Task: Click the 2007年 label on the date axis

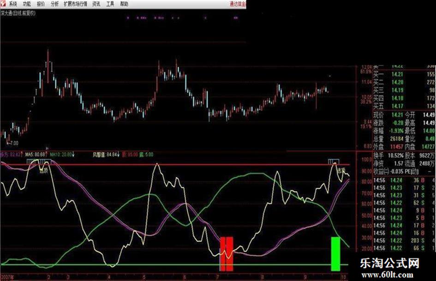Action: coord(7,277)
